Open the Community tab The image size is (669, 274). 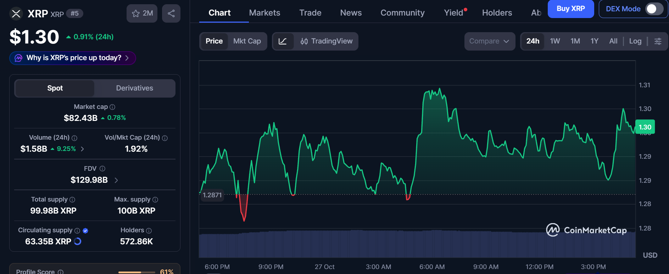click(x=402, y=13)
